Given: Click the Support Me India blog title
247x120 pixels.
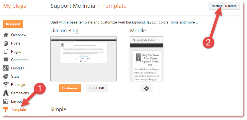Looking at the screenshot, I should click(x=73, y=6).
